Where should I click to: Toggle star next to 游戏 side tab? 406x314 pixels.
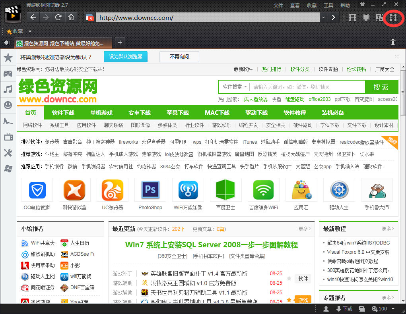pyautogui.click(x=289, y=300)
